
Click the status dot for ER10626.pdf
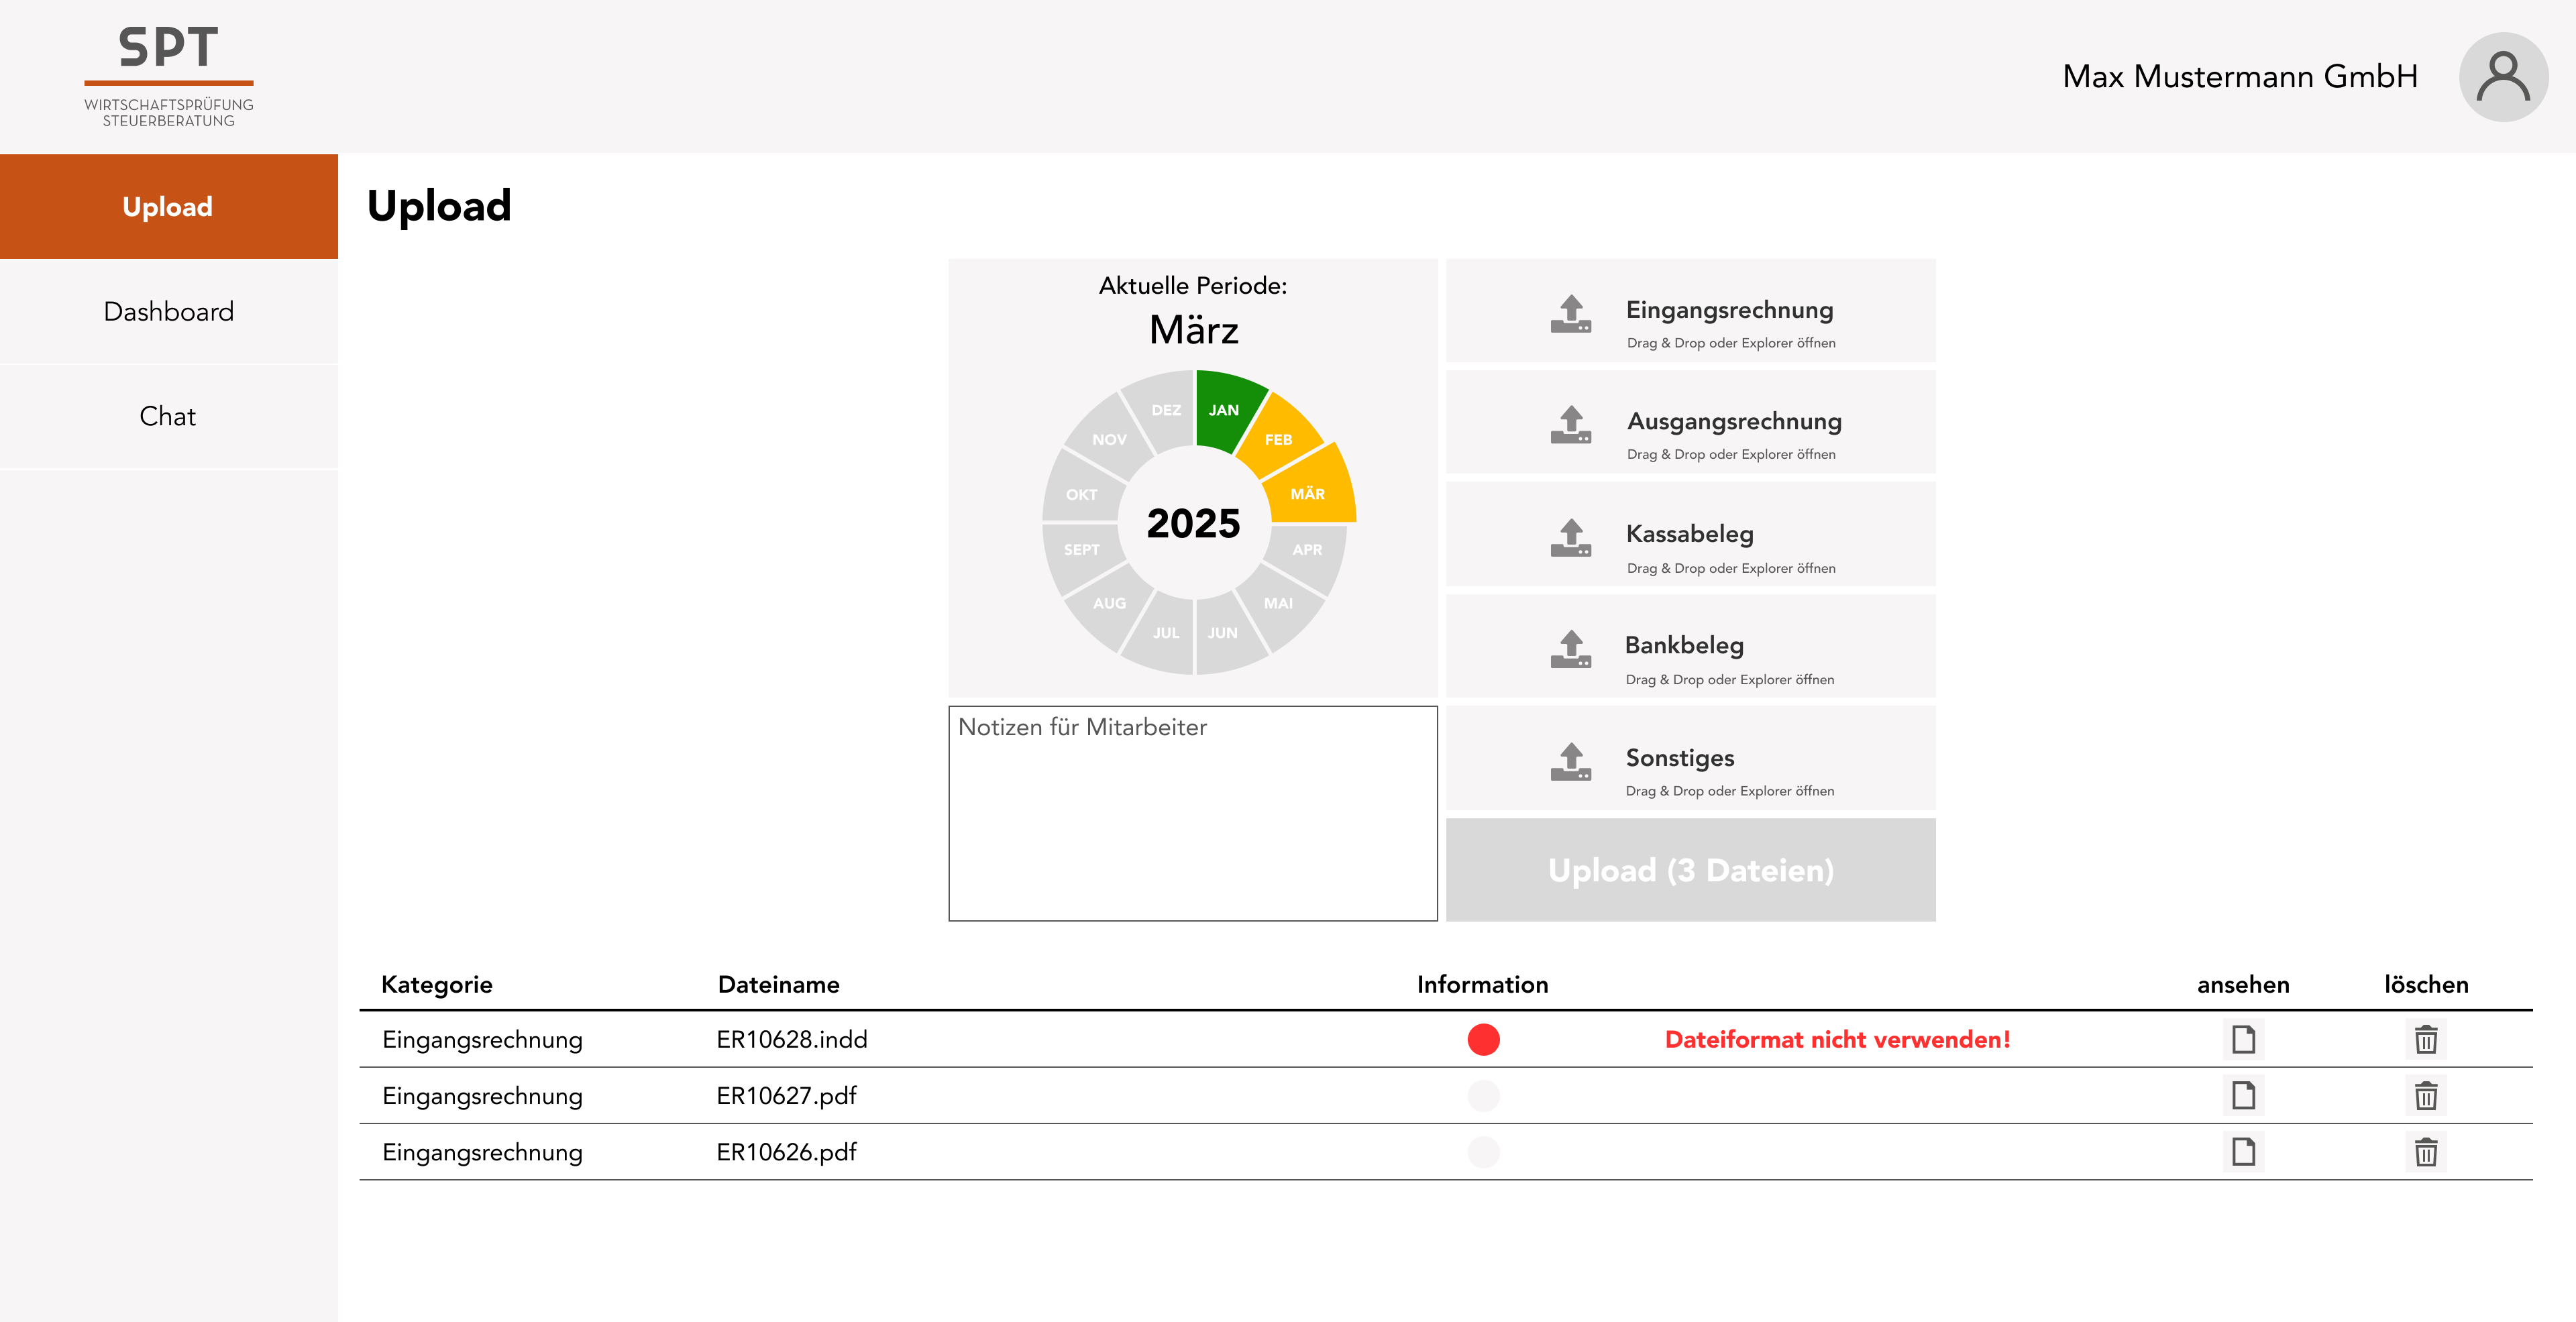click(x=1483, y=1152)
